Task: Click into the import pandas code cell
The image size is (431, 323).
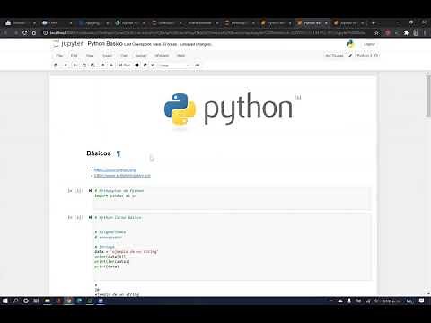Action: [x=233, y=198]
